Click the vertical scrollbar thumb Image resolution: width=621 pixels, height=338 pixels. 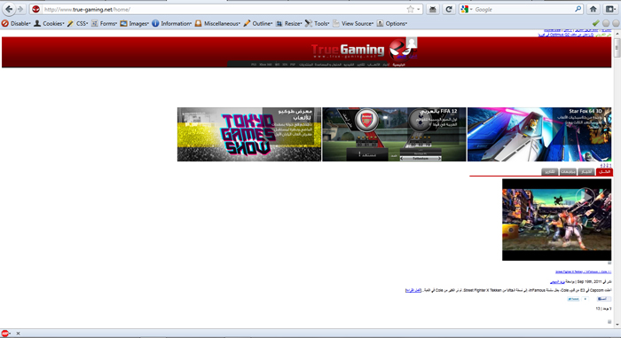click(617, 48)
